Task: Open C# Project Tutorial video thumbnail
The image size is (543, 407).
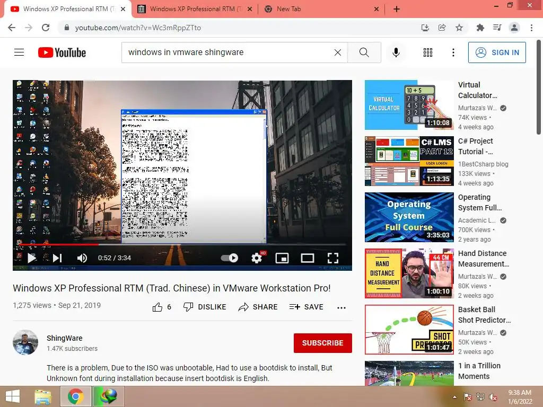Action: (x=409, y=161)
